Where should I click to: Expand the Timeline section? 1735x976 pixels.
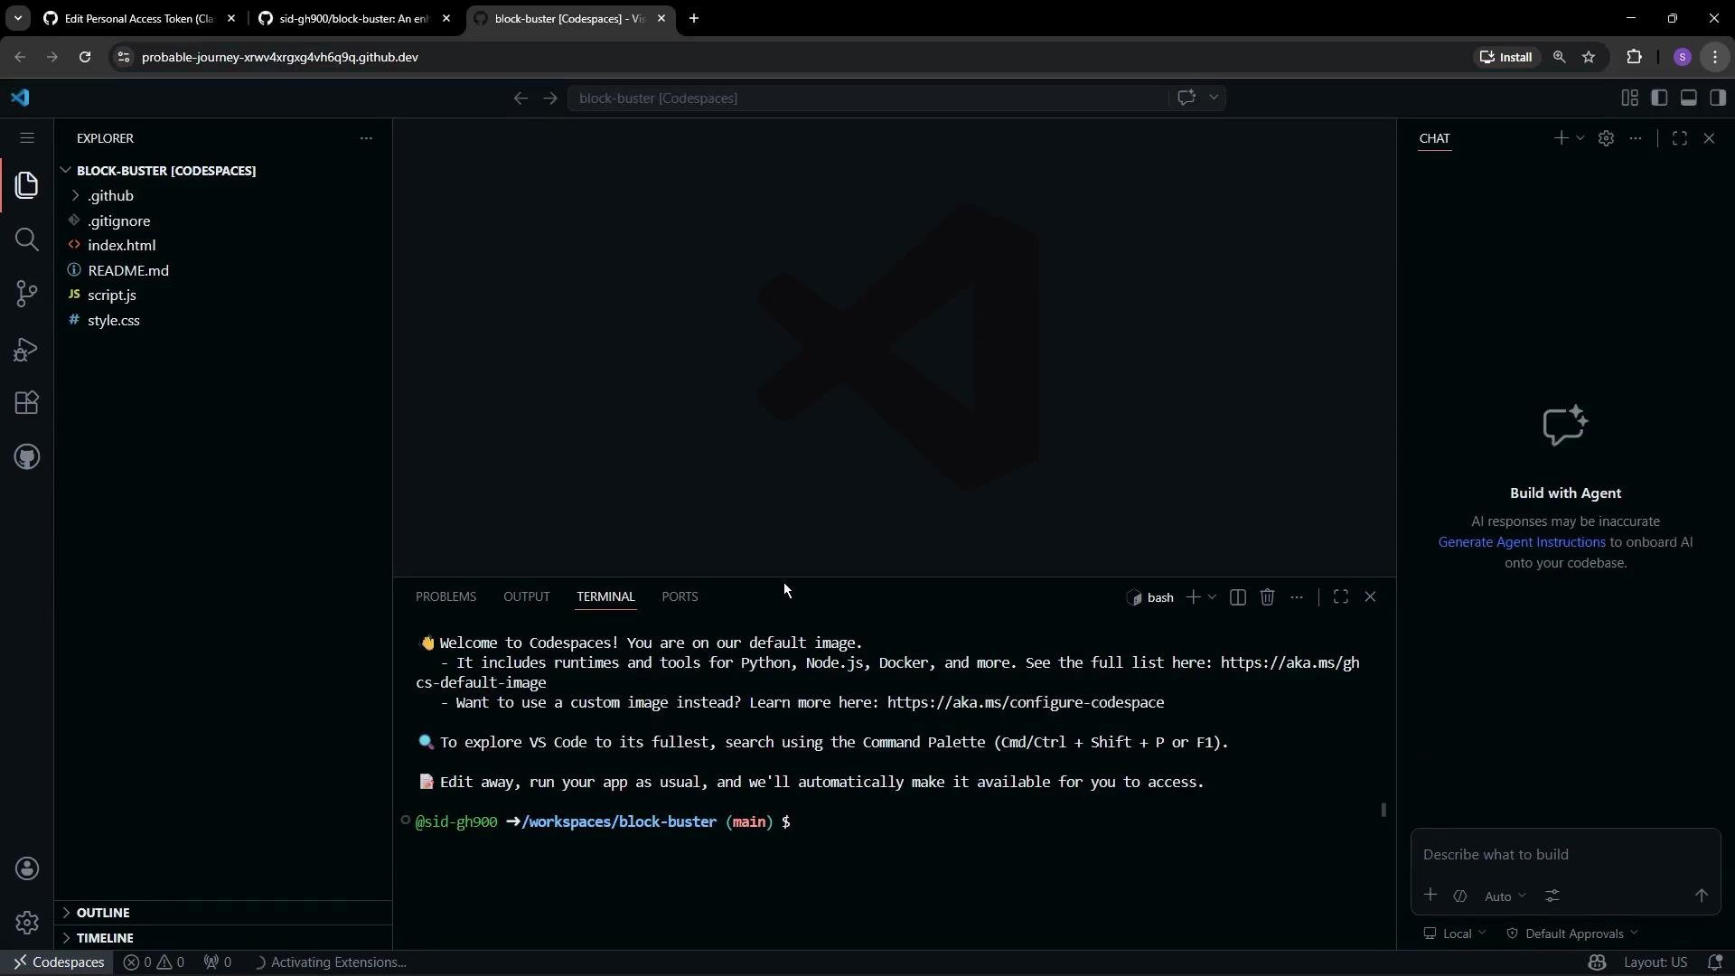click(223, 938)
